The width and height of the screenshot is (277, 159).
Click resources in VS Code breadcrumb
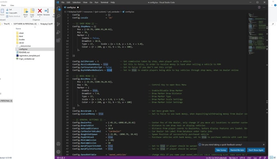coord(88,12)
